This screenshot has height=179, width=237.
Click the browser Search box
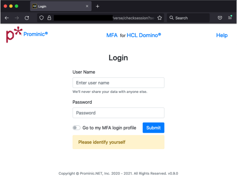188,18
